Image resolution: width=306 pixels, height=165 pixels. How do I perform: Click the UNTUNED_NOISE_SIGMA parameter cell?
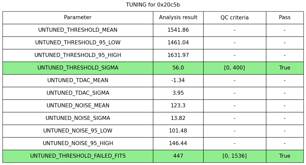click(78, 118)
